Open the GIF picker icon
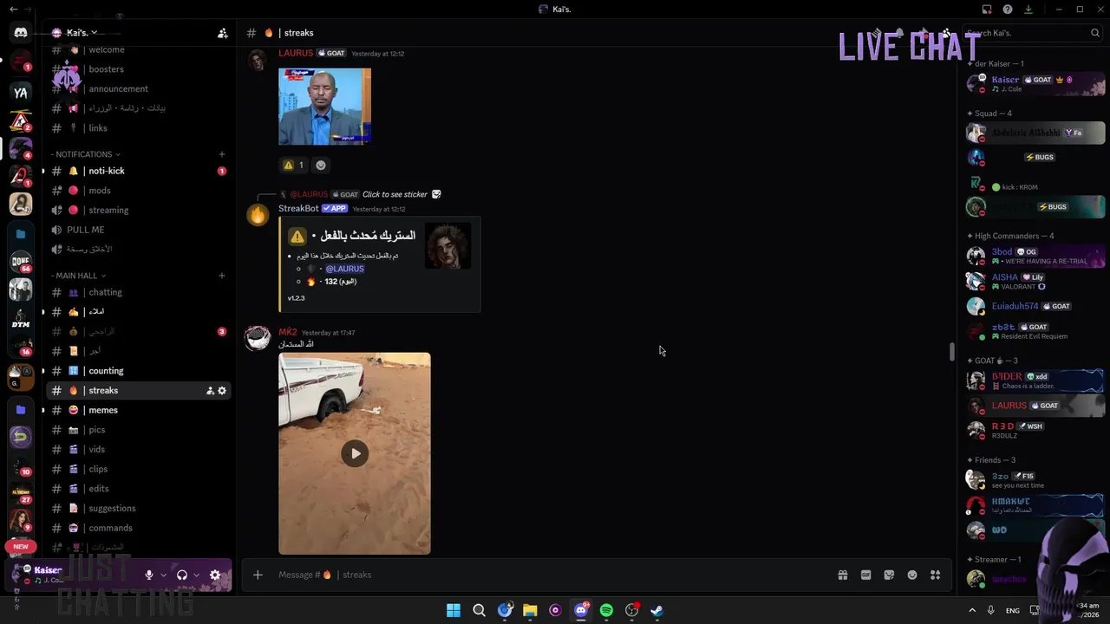1110x624 pixels. [x=865, y=575]
